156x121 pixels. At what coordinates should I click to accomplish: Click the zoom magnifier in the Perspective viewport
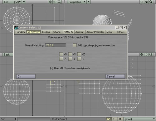tap(151, 2)
